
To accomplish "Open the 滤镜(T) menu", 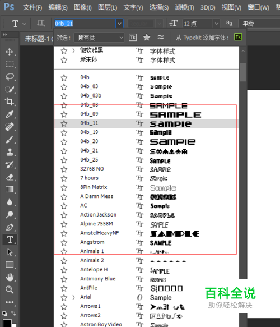I will [184, 8].
